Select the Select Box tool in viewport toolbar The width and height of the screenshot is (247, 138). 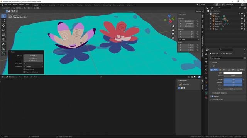coord(3,16)
